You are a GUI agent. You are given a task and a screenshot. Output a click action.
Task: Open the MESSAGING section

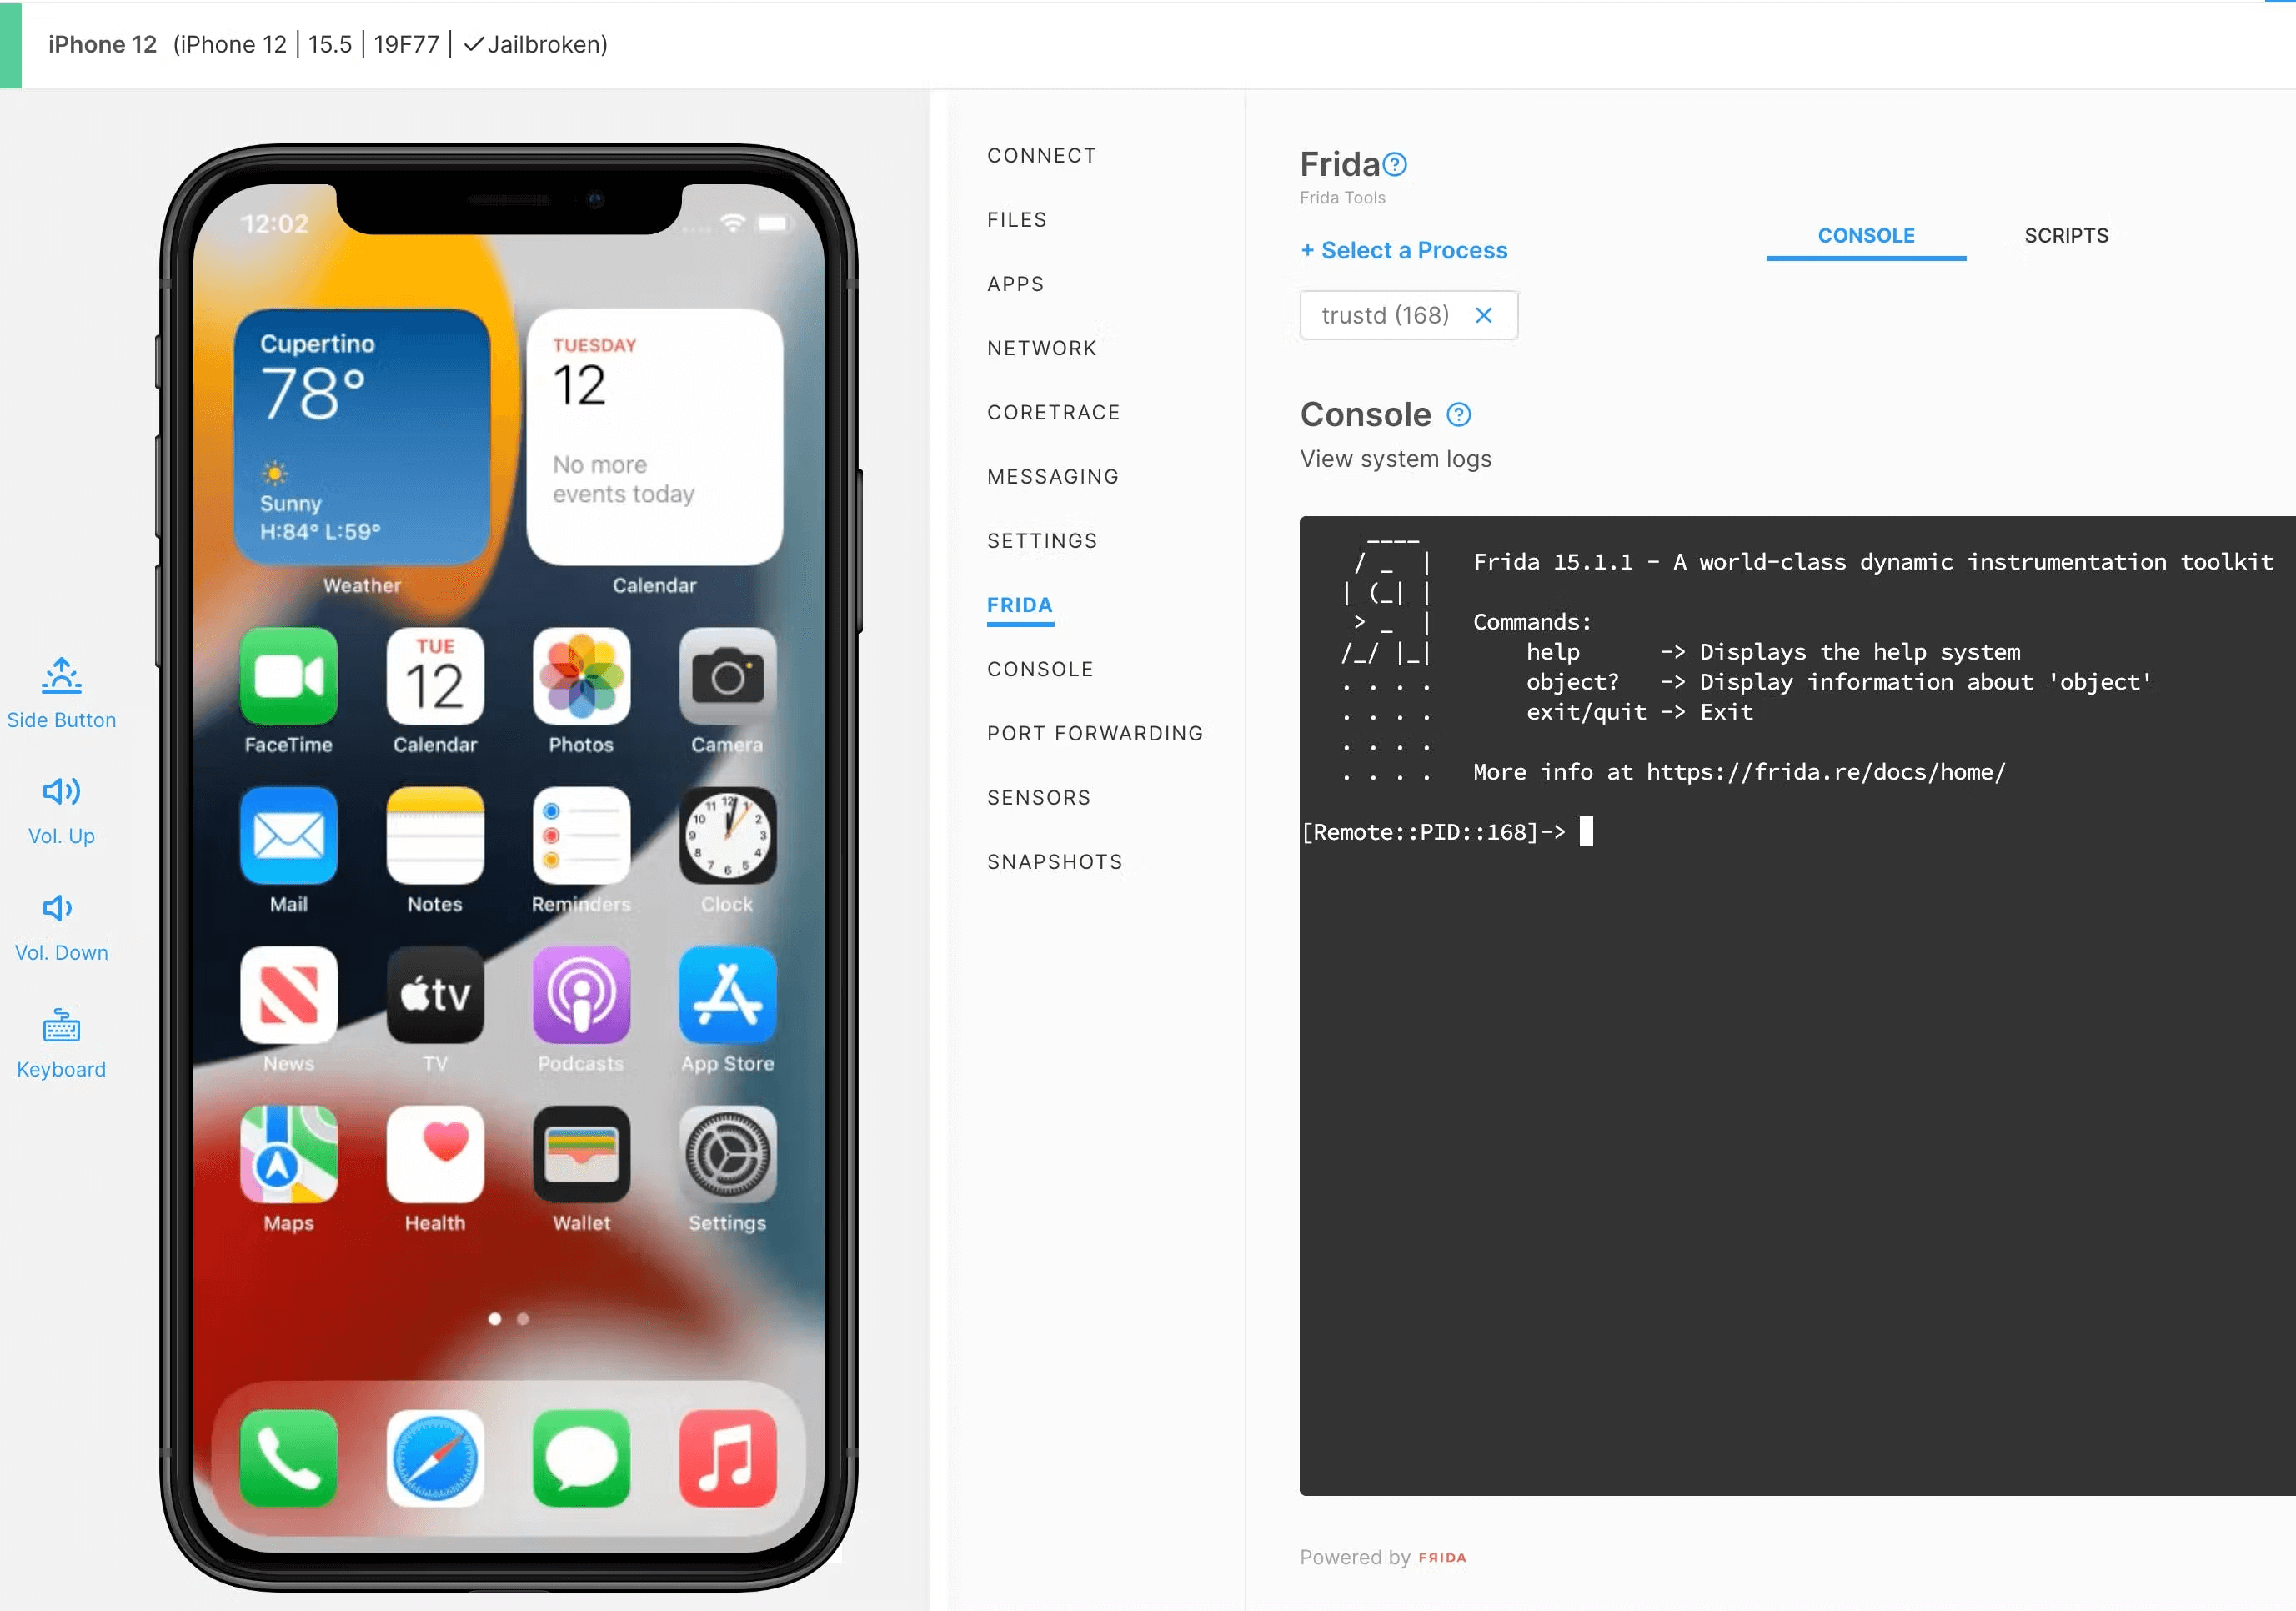1053,477
